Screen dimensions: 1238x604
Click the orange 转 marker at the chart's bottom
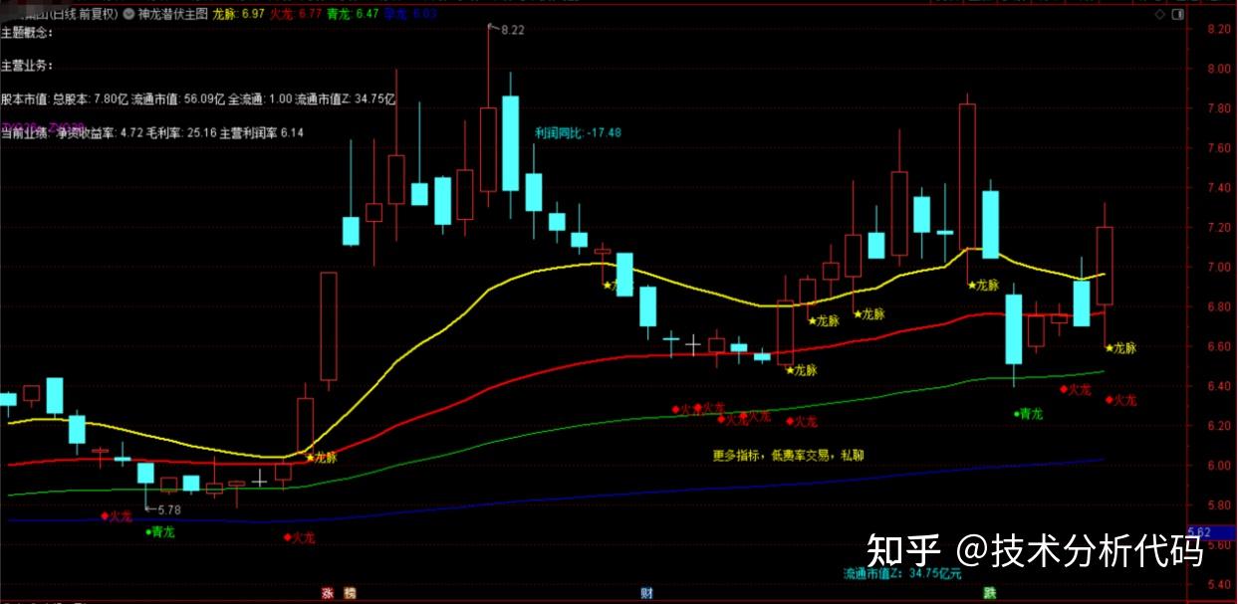(x=350, y=593)
